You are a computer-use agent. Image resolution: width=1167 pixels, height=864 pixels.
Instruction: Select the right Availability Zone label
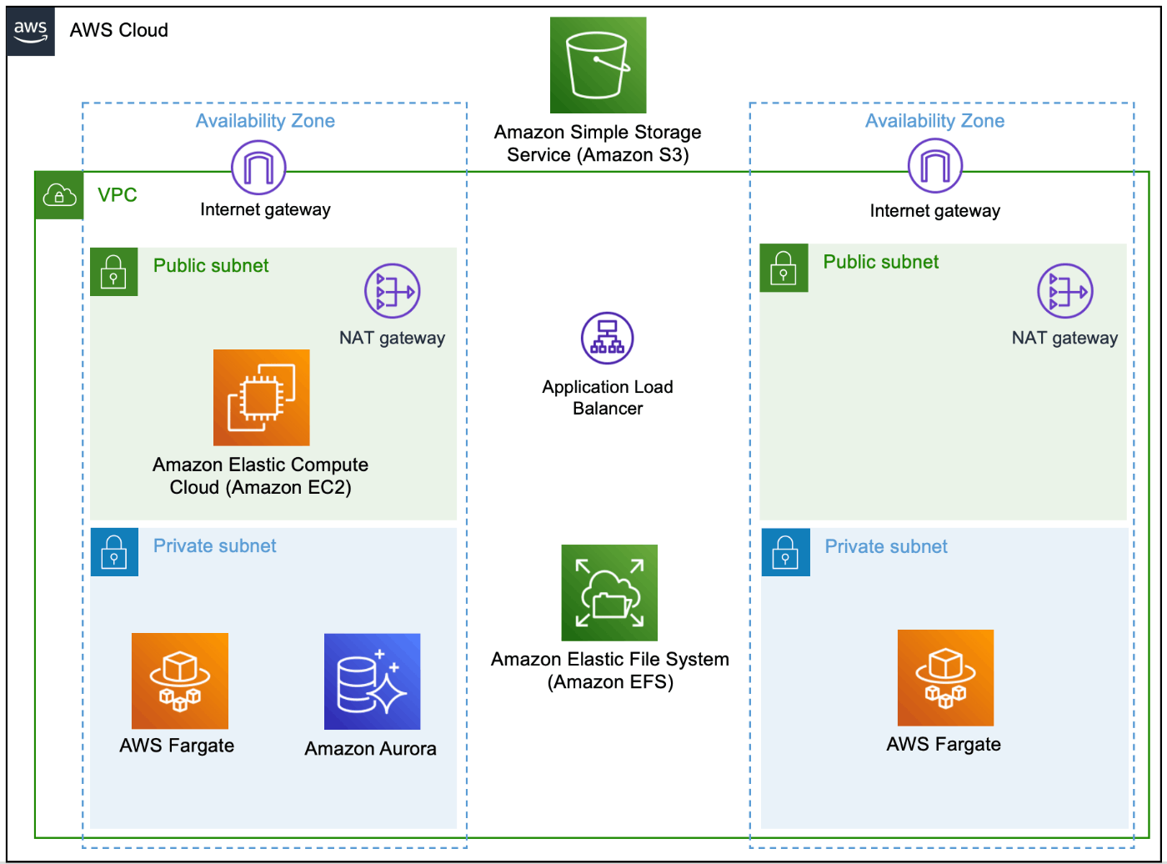click(x=934, y=121)
